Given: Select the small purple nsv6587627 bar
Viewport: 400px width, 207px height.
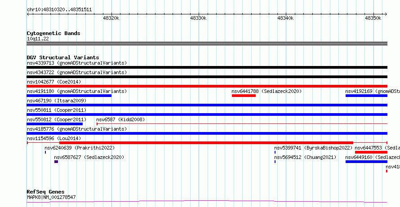Looking at the screenshot, I should tap(56, 162).
